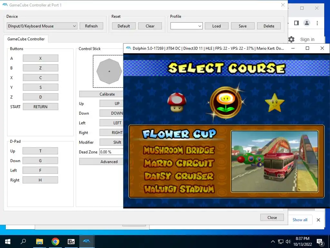Click the volume speaker icon

(288, 242)
